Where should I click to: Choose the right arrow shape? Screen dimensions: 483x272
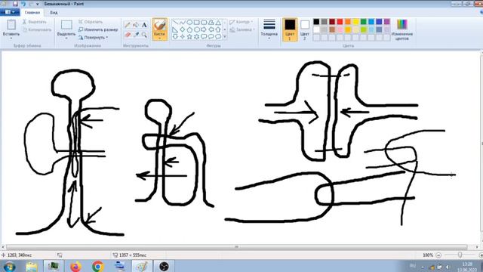click(x=204, y=29)
